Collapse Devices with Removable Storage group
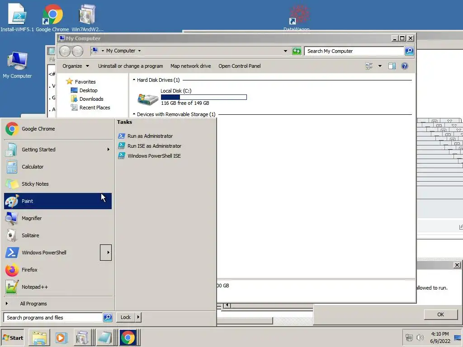The image size is (463, 347). pyautogui.click(x=134, y=114)
